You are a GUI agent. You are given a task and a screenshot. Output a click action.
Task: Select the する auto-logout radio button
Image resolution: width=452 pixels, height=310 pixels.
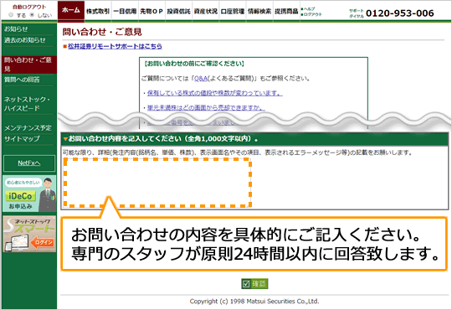(x=11, y=15)
